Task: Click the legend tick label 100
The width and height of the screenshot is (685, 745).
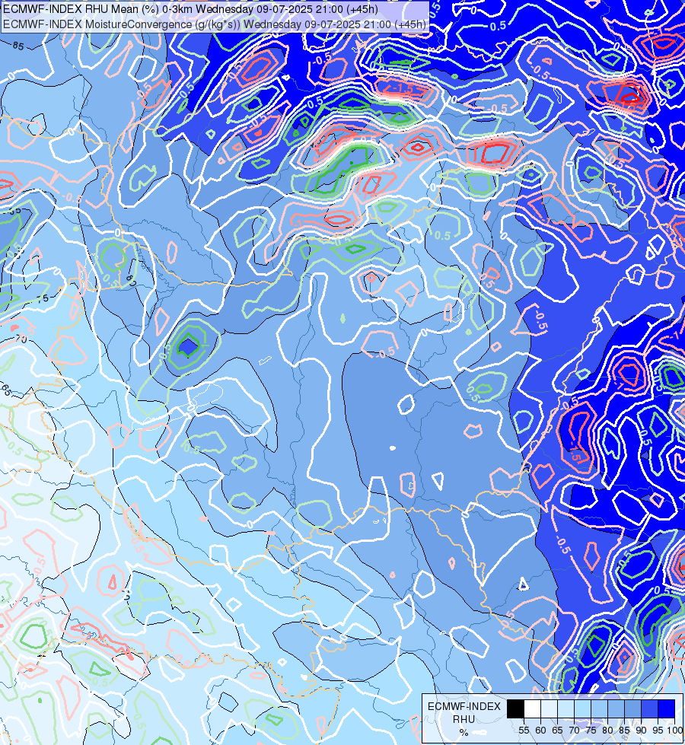Action: pos(674,731)
